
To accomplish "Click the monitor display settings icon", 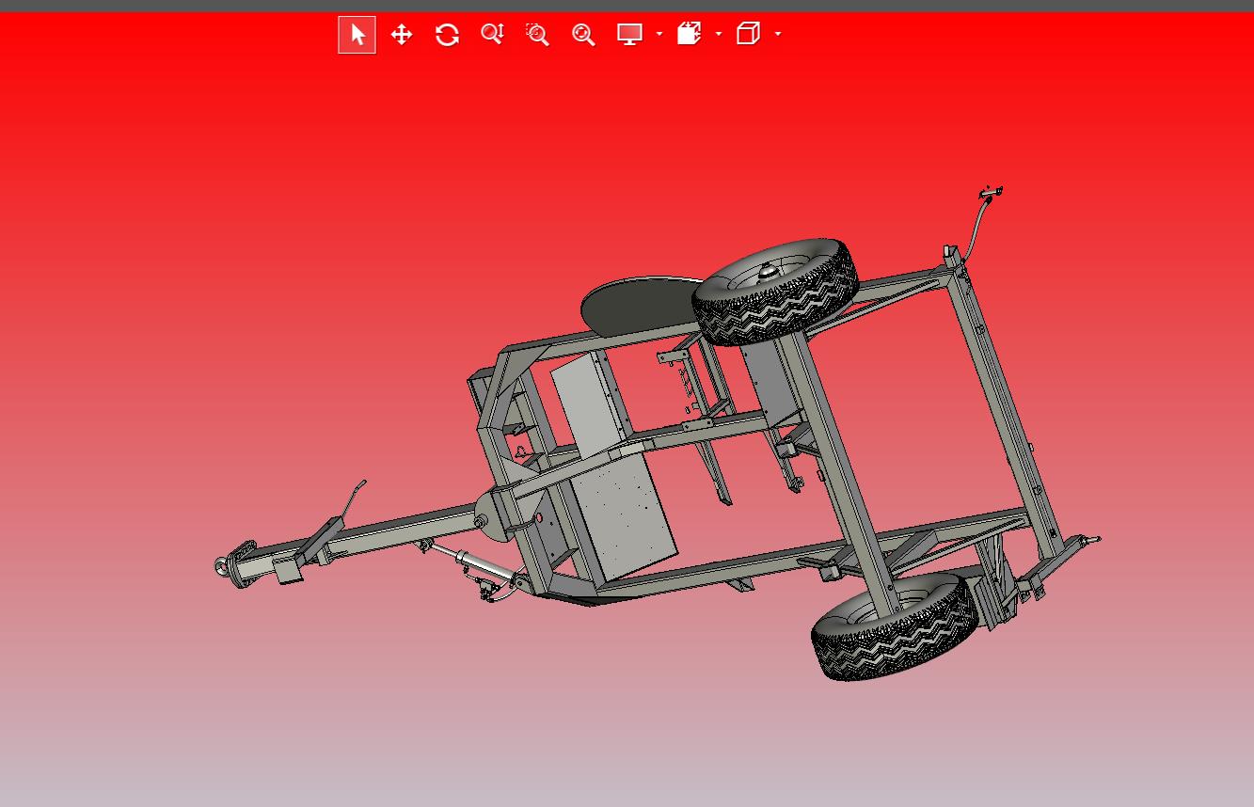I will pos(629,35).
